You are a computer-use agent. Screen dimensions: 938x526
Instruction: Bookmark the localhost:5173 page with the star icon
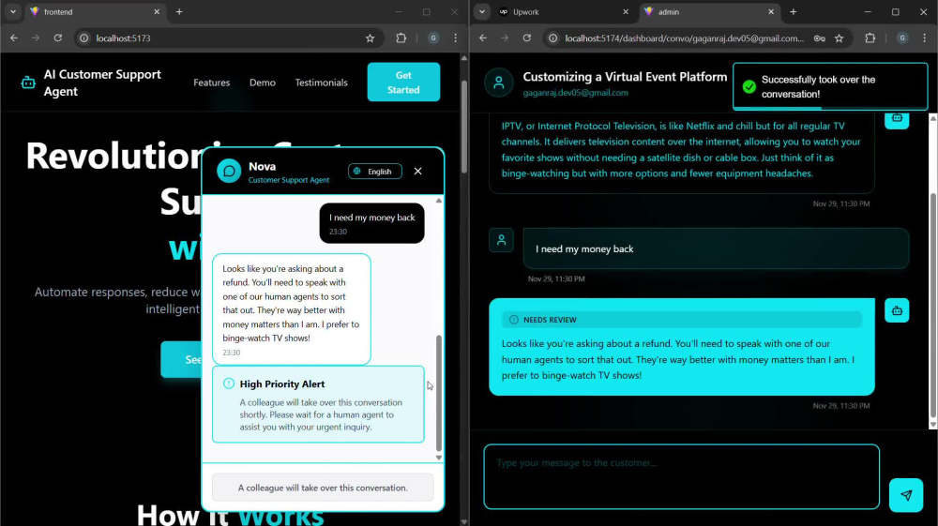(370, 38)
